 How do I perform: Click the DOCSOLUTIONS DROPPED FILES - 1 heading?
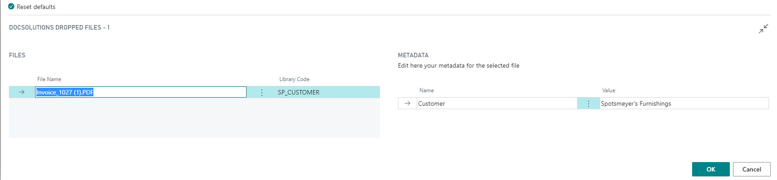(x=59, y=28)
